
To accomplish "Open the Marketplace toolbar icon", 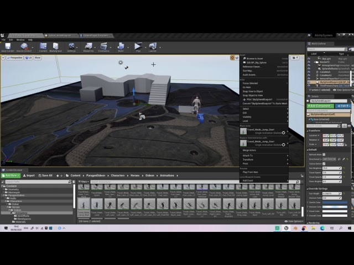I will 55,46.
